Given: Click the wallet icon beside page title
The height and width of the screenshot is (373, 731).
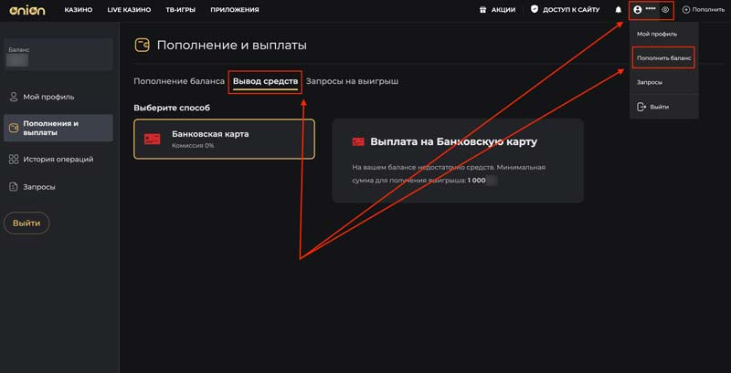Looking at the screenshot, I should (x=142, y=45).
